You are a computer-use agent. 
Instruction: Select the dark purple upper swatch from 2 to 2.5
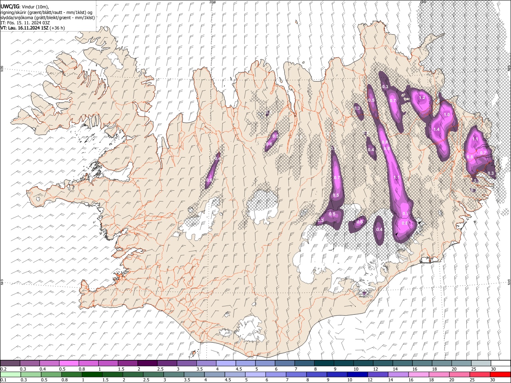[x=147, y=363]
